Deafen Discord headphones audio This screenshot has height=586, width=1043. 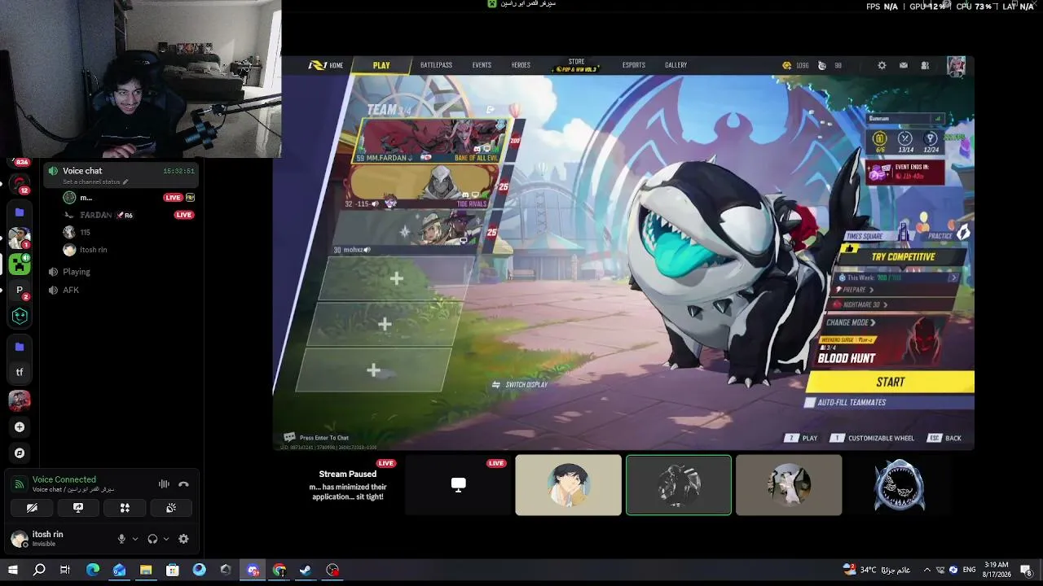click(152, 539)
